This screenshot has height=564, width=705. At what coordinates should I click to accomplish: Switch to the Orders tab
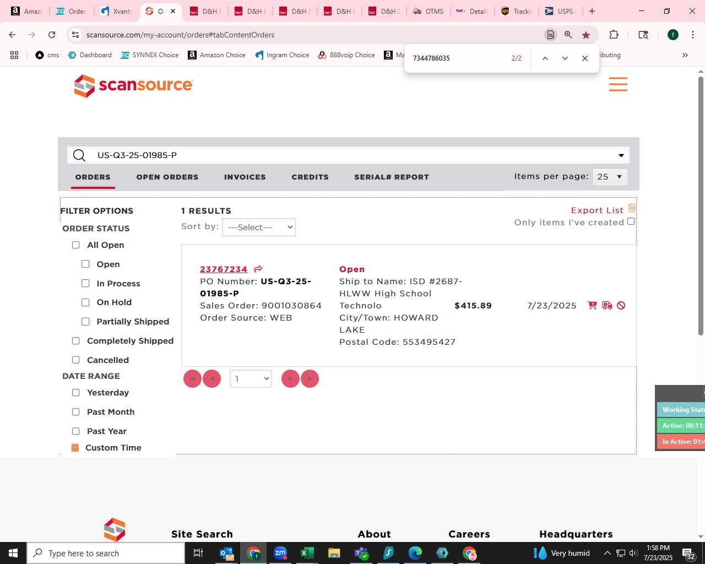click(x=93, y=177)
